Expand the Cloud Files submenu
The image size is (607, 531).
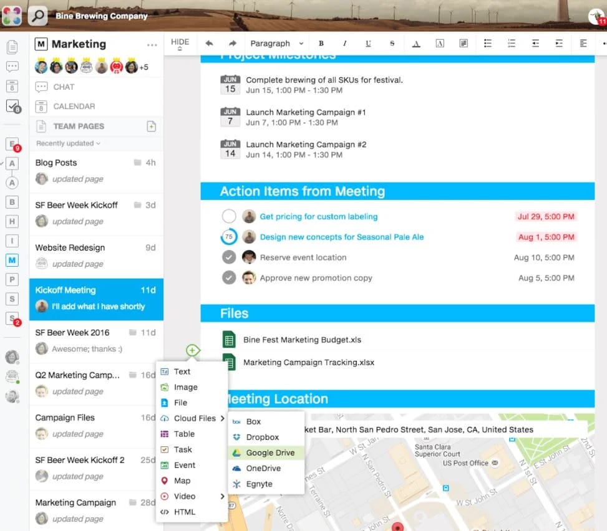click(192, 418)
